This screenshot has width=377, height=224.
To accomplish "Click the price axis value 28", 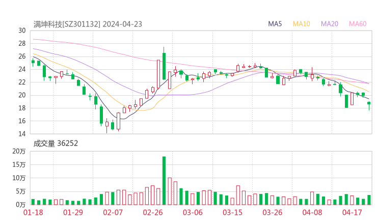I will click(22, 43).
